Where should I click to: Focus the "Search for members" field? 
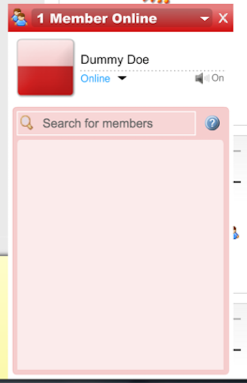click(x=106, y=123)
